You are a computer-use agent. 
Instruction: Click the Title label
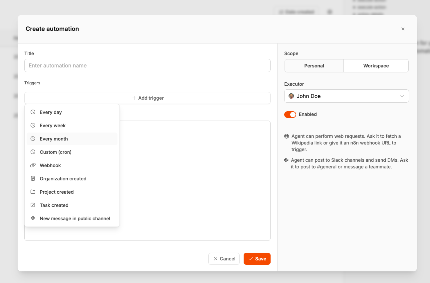tap(29, 53)
